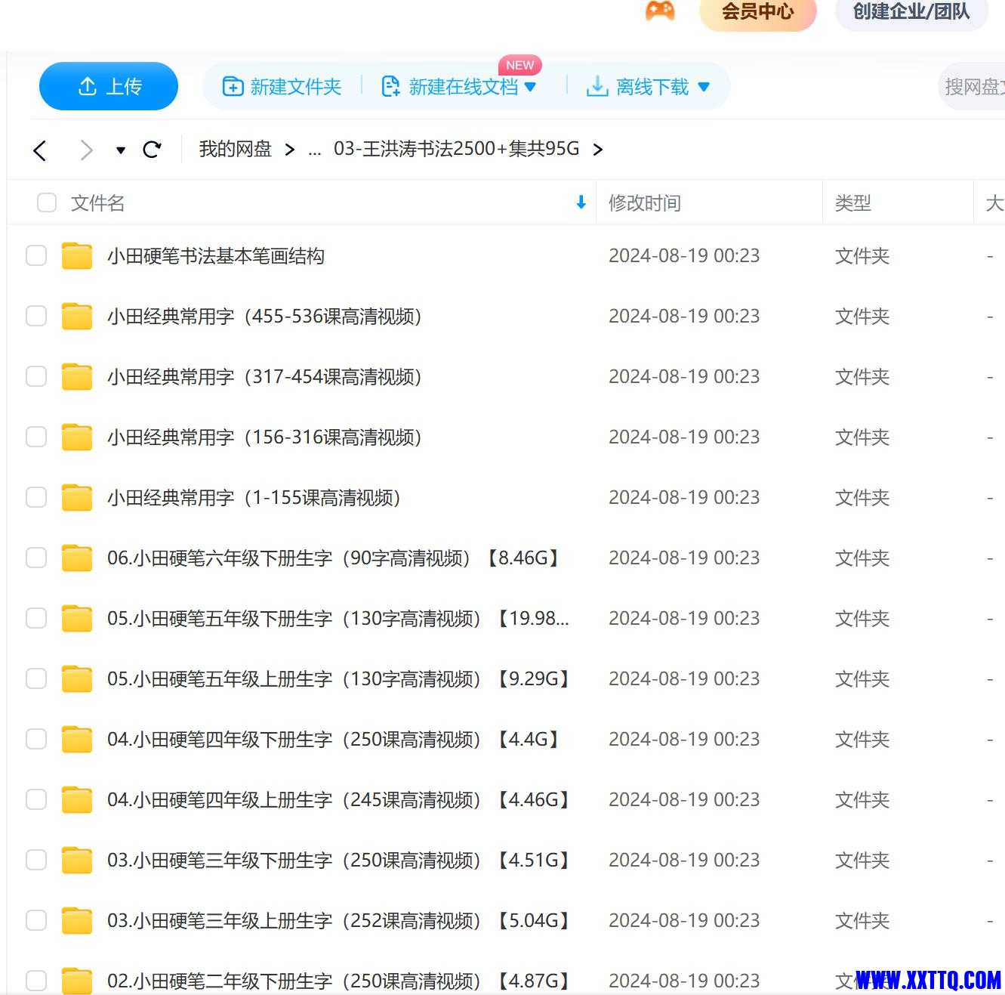The height and width of the screenshot is (995, 1005).
Task: Select checkbox for 317-454课 folder
Action: [36, 376]
